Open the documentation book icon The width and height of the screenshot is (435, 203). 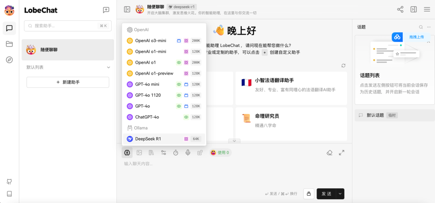9,194
